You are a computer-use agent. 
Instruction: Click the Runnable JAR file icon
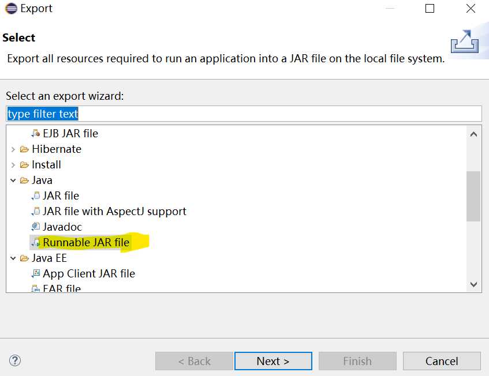point(36,242)
